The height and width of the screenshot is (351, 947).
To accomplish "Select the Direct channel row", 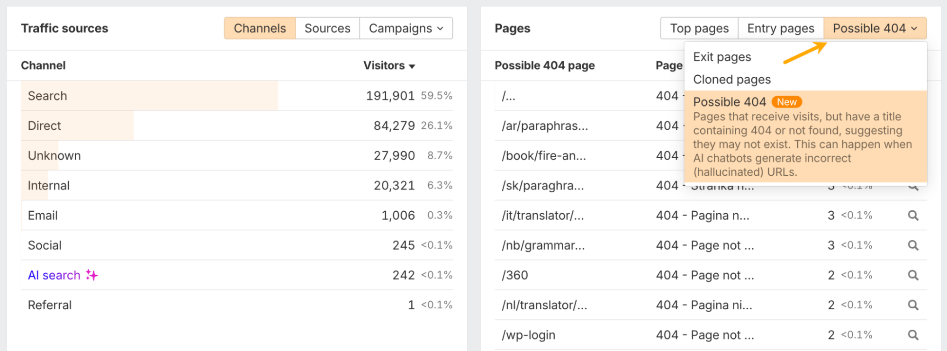I will (237, 126).
